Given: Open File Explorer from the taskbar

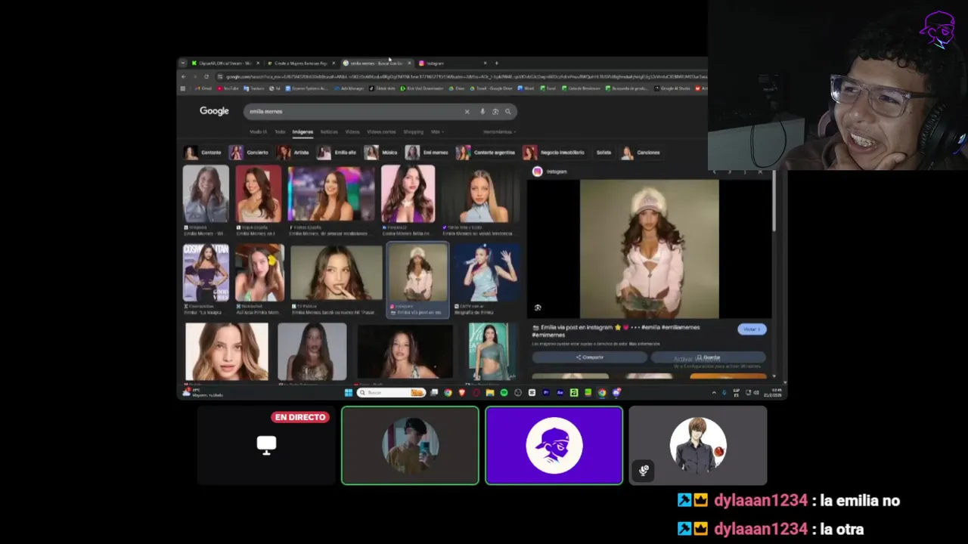Looking at the screenshot, I should tap(490, 393).
